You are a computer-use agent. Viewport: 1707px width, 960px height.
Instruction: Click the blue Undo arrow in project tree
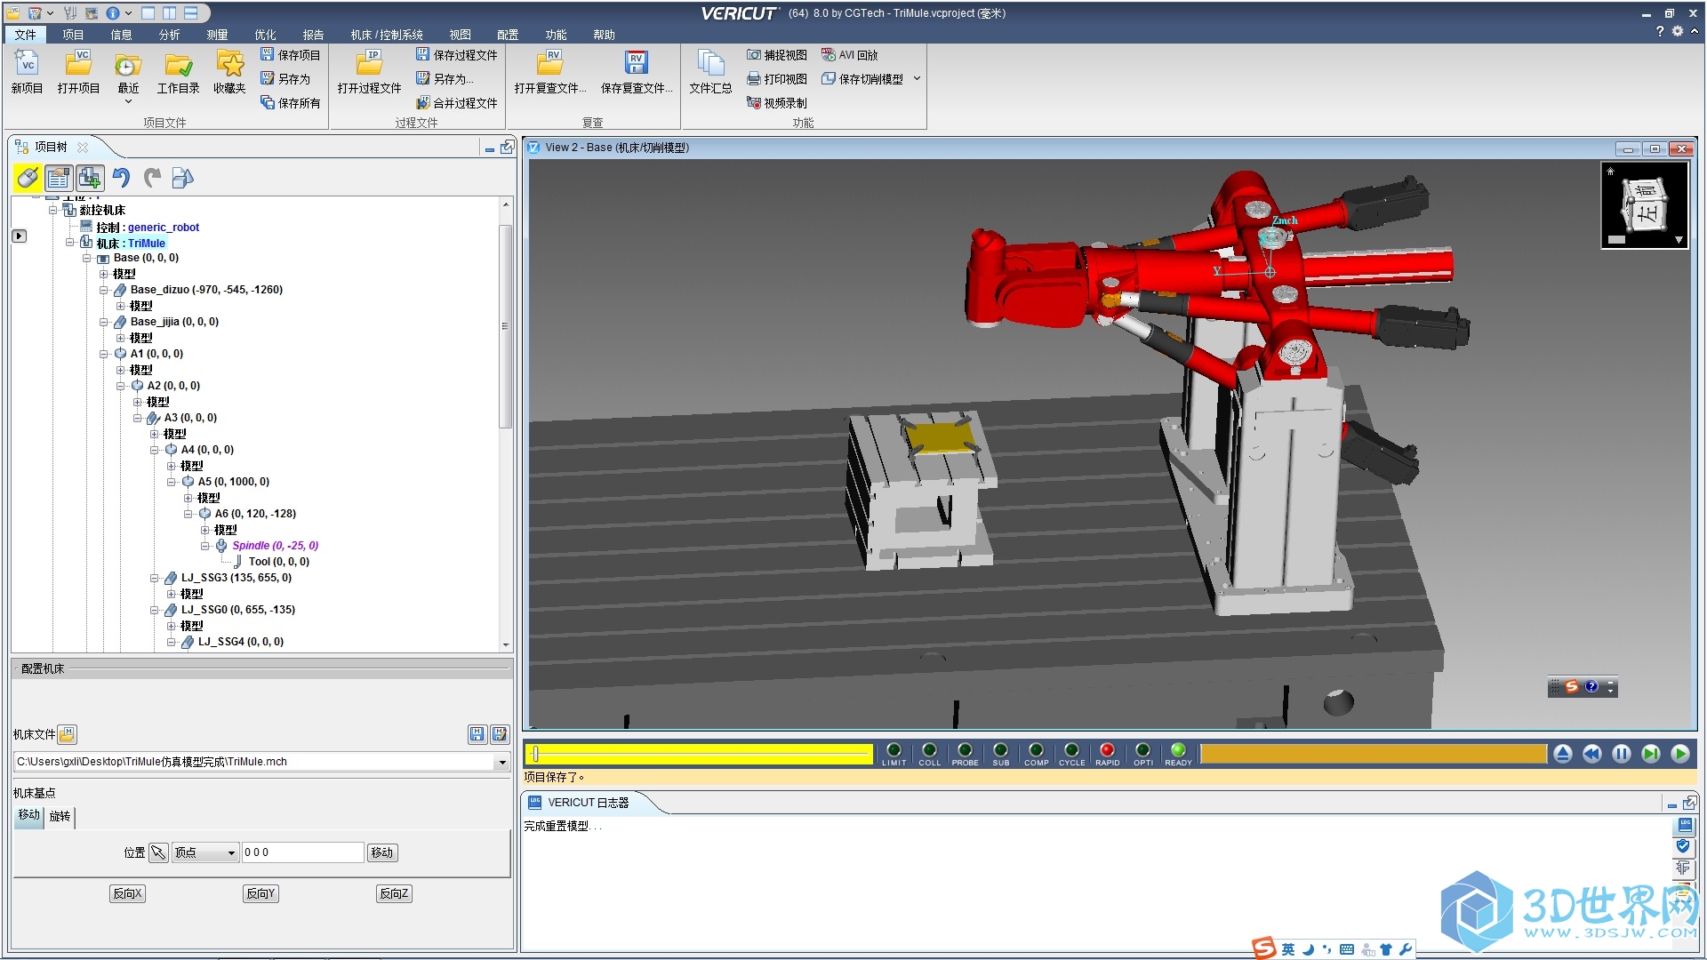tap(121, 178)
